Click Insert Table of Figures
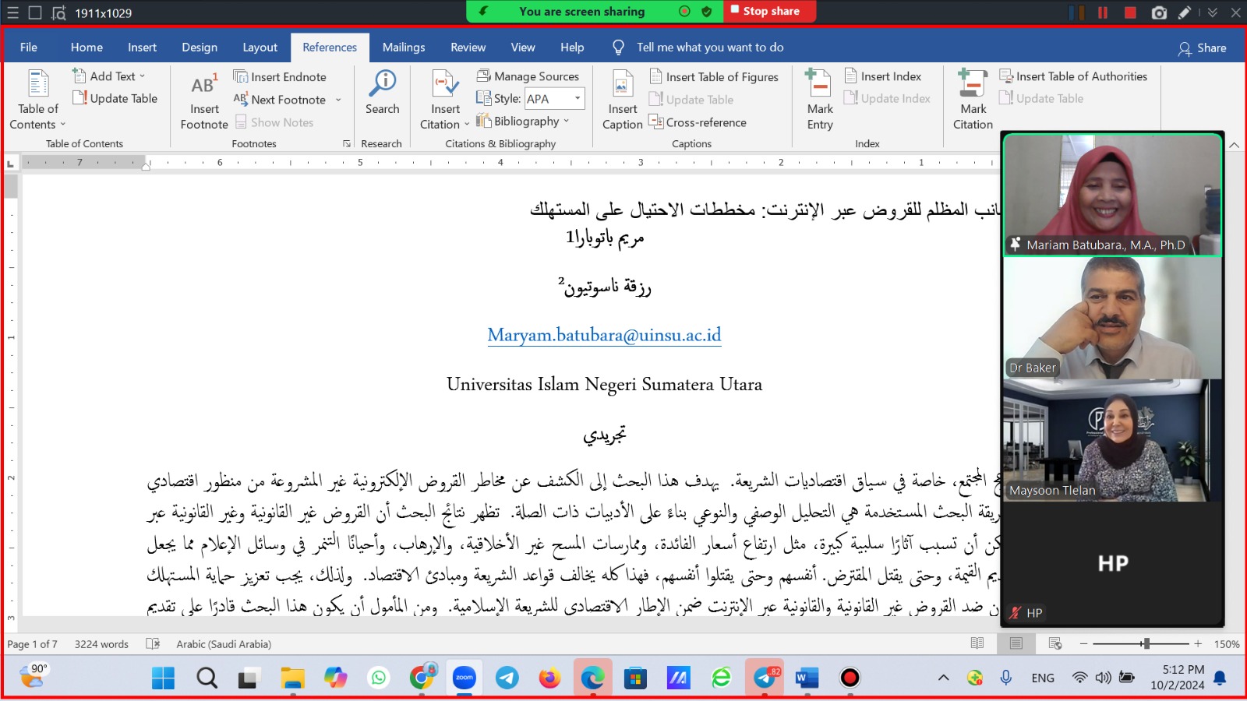Image resolution: width=1247 pixels, height=701 pixels. pyautogui.click(x=714, y=76)
